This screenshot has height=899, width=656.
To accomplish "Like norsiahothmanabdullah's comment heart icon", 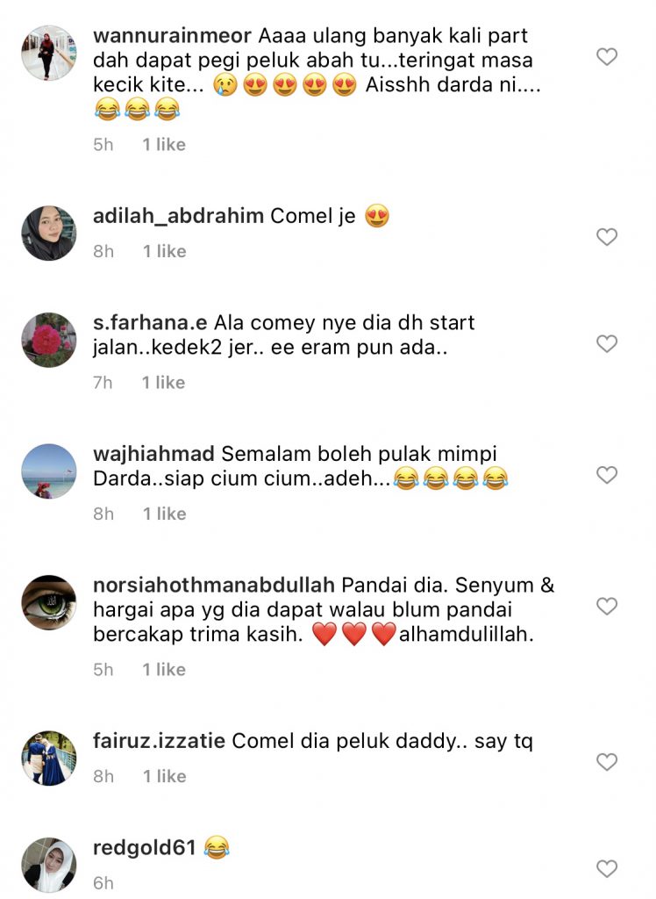I will (607, 606).
